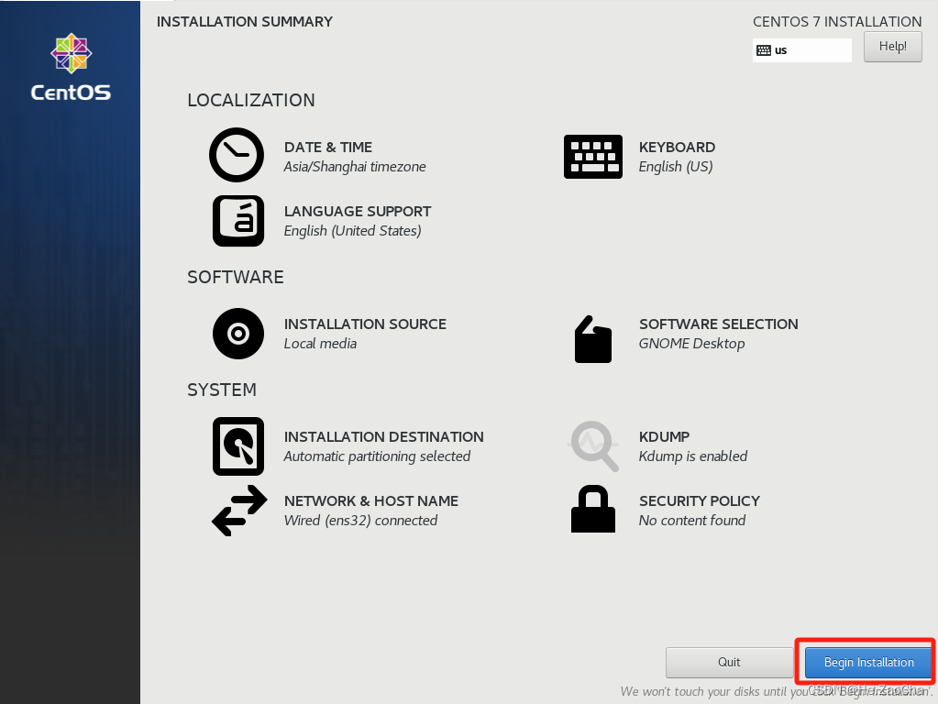The height and width of the screenshot is (704, 938).
Task: Click the Begin Installation button
Action: coord(868,662)
